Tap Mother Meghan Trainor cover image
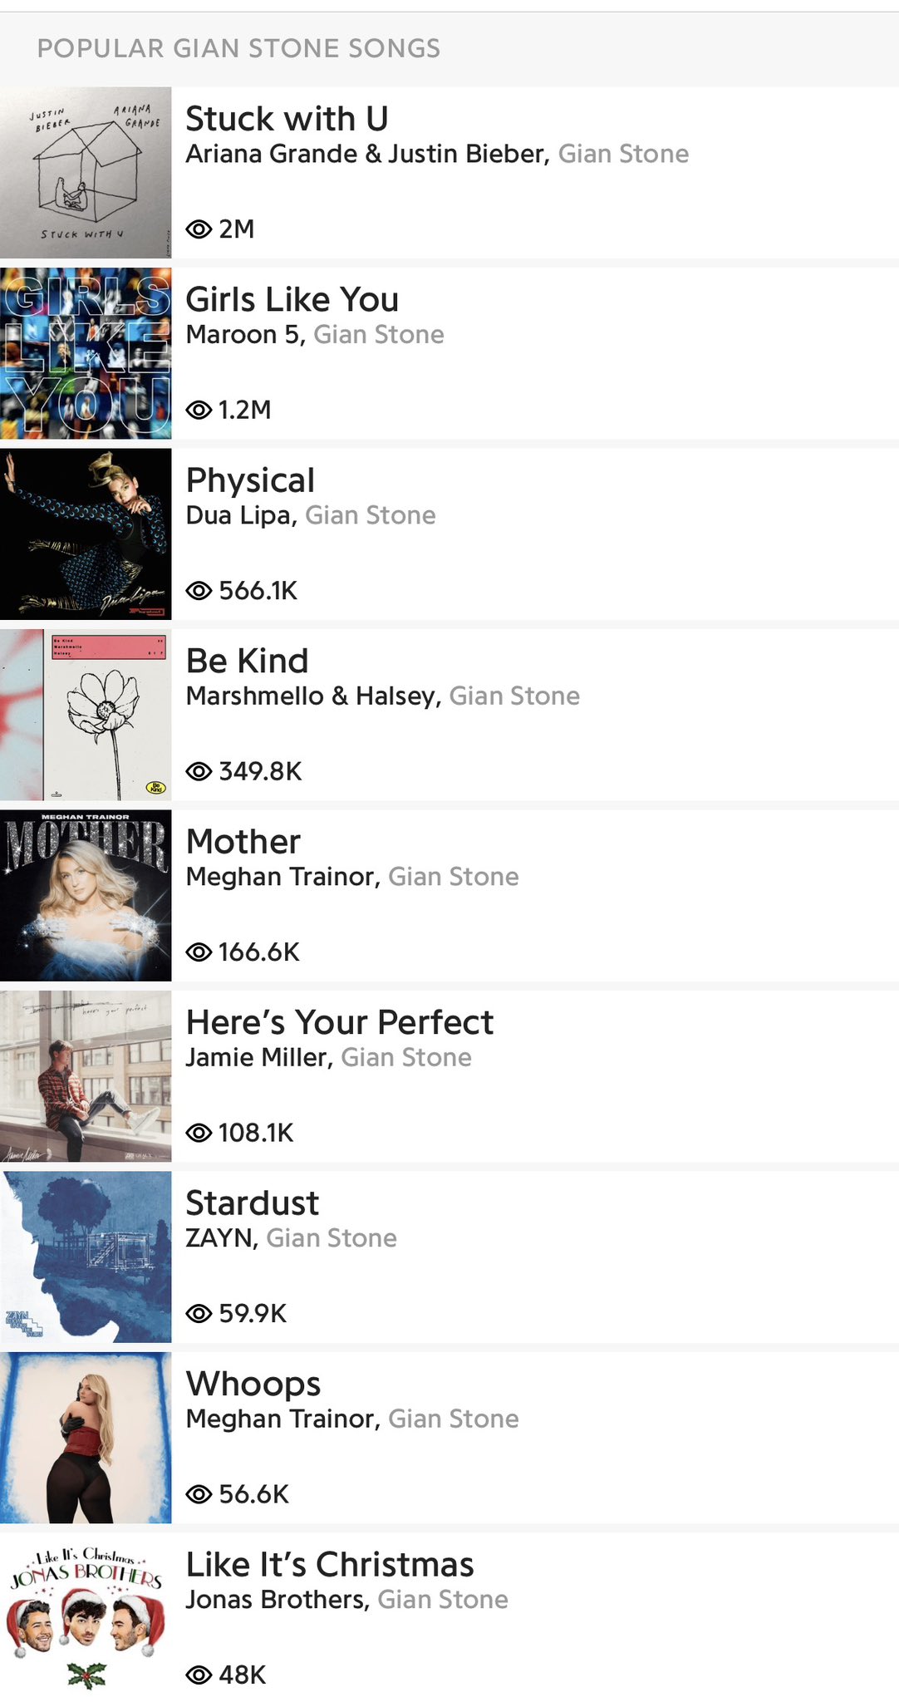This screenshot has width=899, height=1702. tap(86, 895)
